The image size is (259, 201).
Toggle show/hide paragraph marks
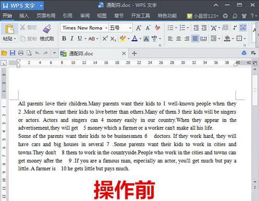(235, 28)
